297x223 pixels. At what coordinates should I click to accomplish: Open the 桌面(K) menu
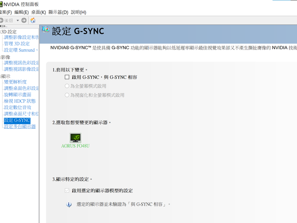[x=39, y=12]
